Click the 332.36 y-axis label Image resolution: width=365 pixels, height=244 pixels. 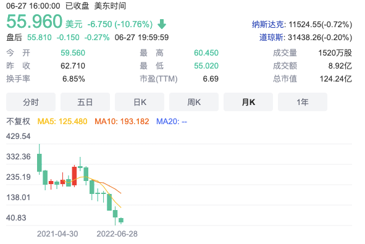pyautogui.click(x=18, y=157)
